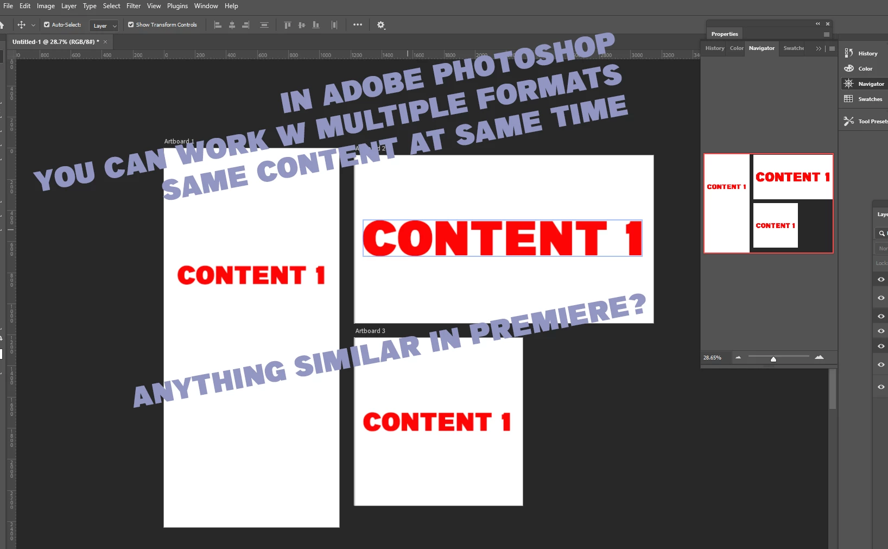The image size is (888, 549).
Task: Open Tool Presets from side dock
Action: (866, 121)
